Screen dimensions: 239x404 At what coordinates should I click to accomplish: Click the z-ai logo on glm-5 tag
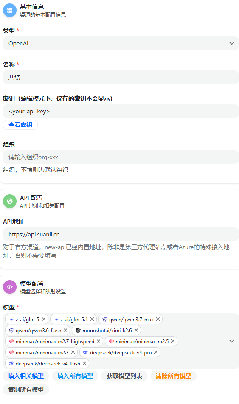tap(11, 319)
